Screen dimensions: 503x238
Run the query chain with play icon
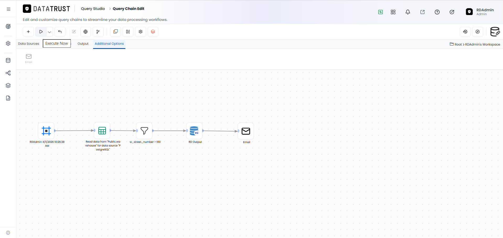(x=41, y=32)
